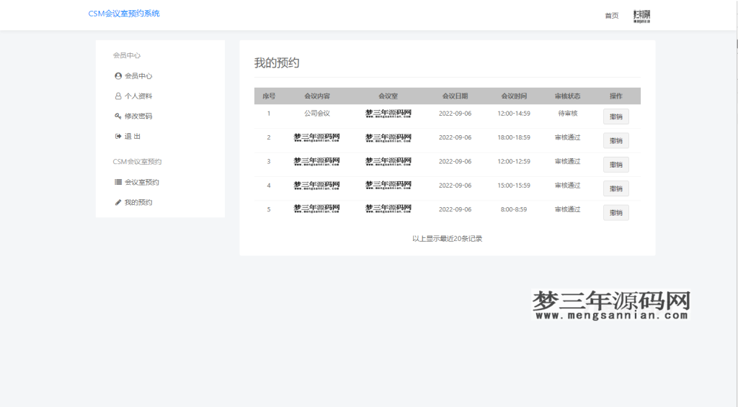Click the 会员中心 user circle icon
This screenshot has height=407, width=738.
pyautogui.click(x=118, y=76)
